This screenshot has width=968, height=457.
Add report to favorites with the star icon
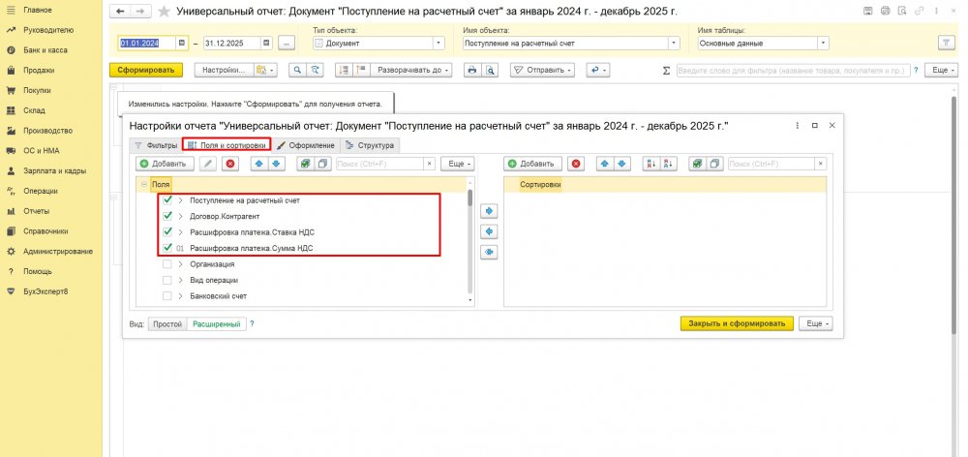(164, 11)
